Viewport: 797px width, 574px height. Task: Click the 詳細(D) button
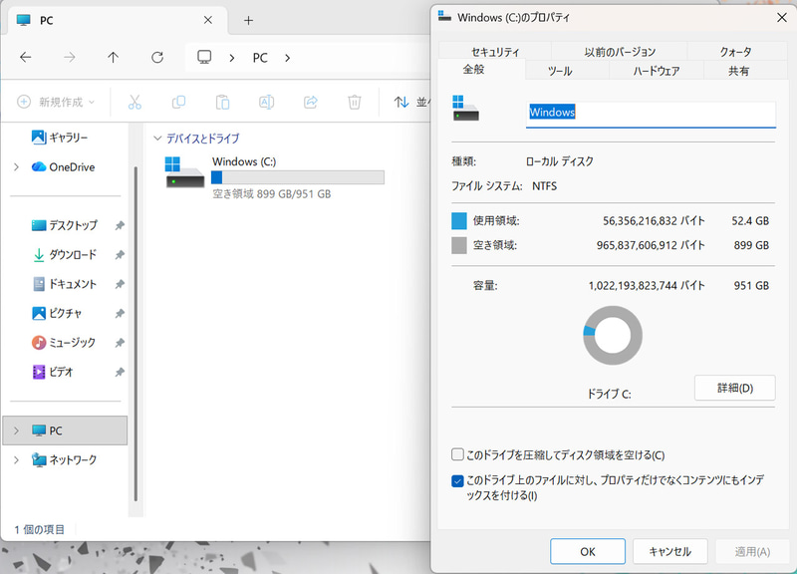(734, 388)
